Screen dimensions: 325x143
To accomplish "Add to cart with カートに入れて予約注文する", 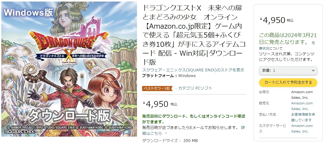I will (x=288, y=82).
